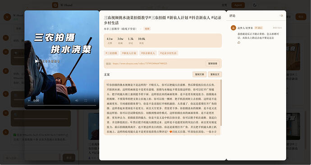The image size is (311, 165).
Task: Click the dimmed orange button at the top right
Action: click(301, 17)
